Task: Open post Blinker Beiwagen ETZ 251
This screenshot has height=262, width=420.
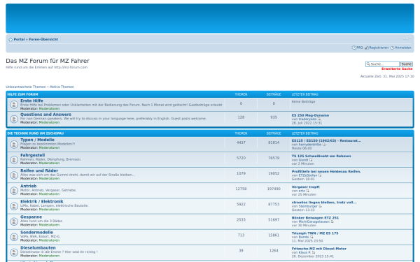Action: tap(315, 218)
